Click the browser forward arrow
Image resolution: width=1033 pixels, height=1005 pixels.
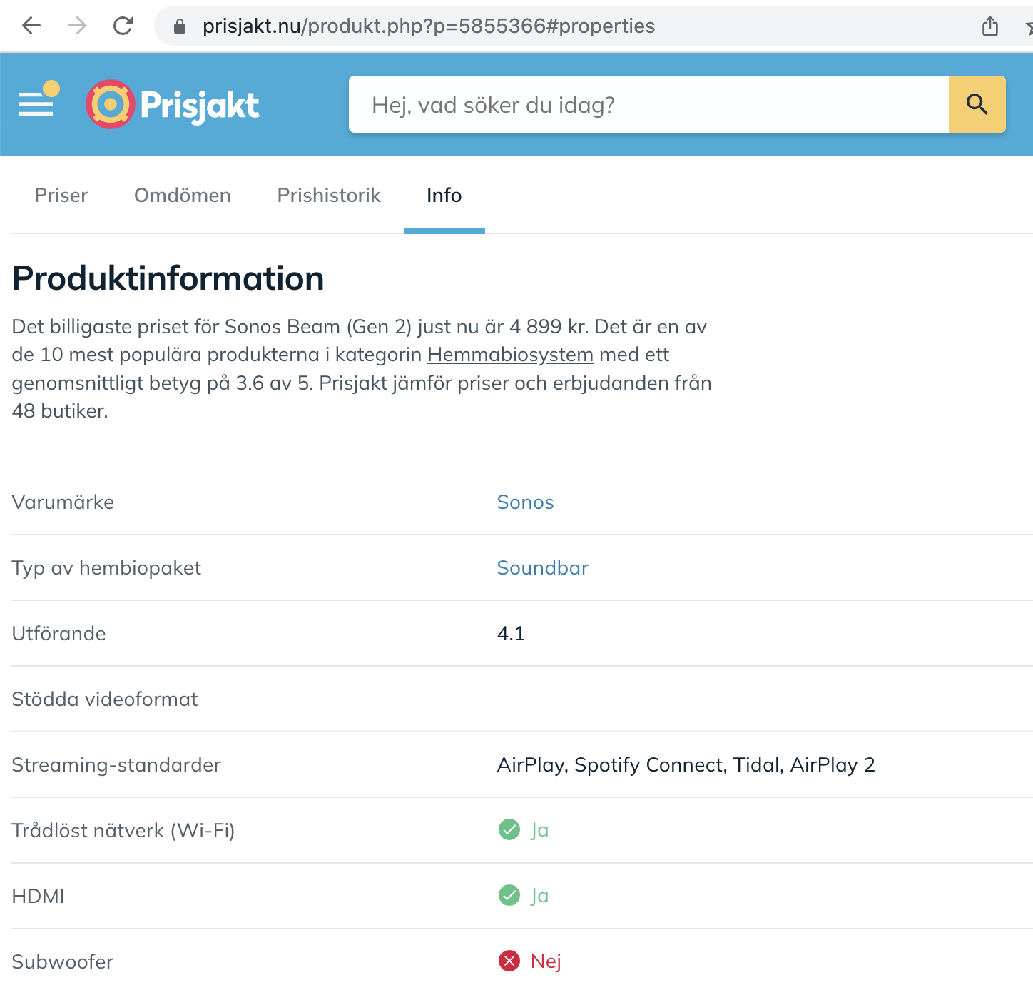click(x=77, y=26)
